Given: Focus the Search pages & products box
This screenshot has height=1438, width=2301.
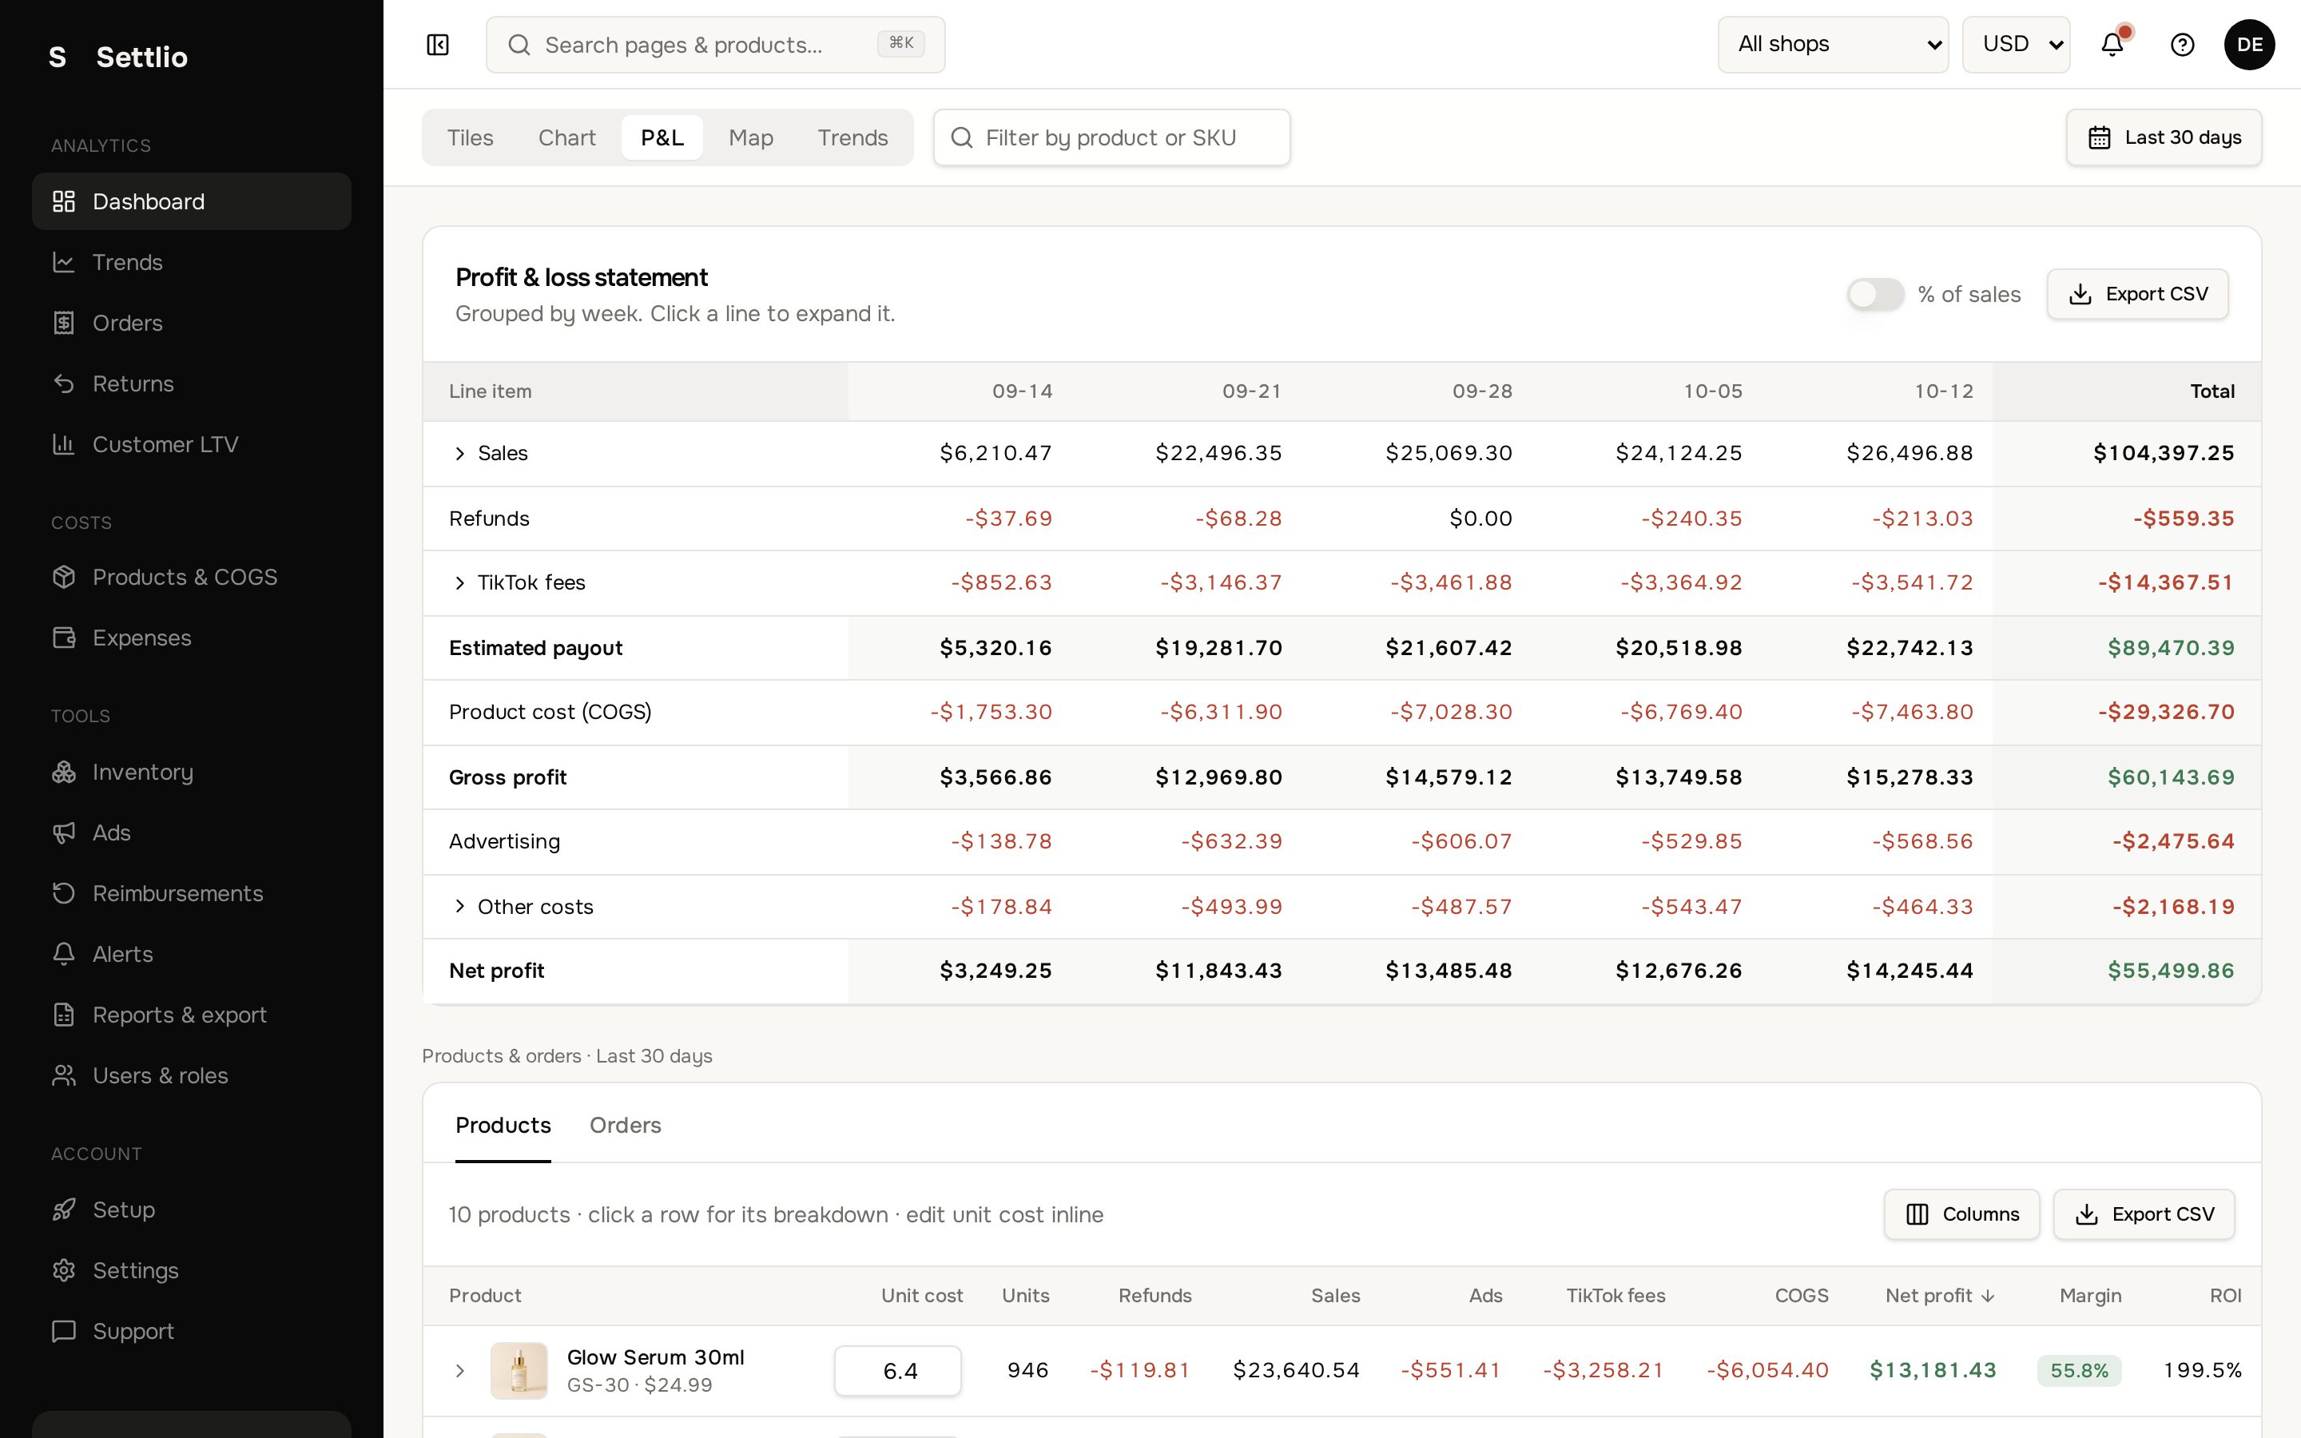Looking at the screenshot, I should tap(715, 45).
